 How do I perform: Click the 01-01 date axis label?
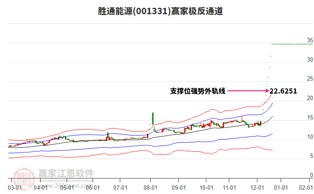click(281, 188)
